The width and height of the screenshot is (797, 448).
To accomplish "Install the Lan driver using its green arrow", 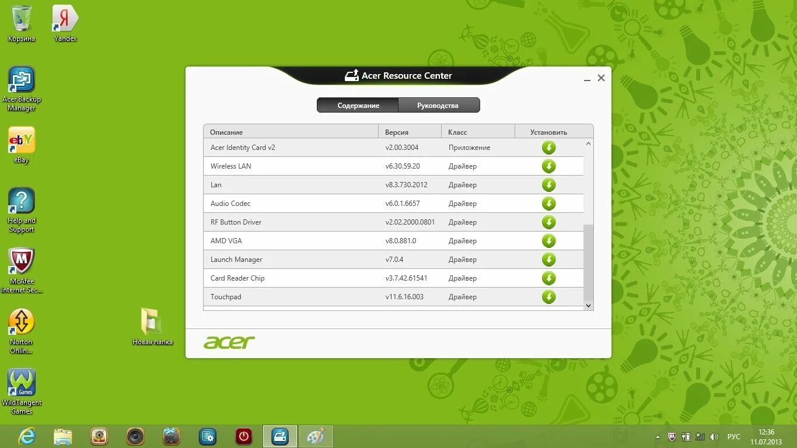I will pos(548,185).
